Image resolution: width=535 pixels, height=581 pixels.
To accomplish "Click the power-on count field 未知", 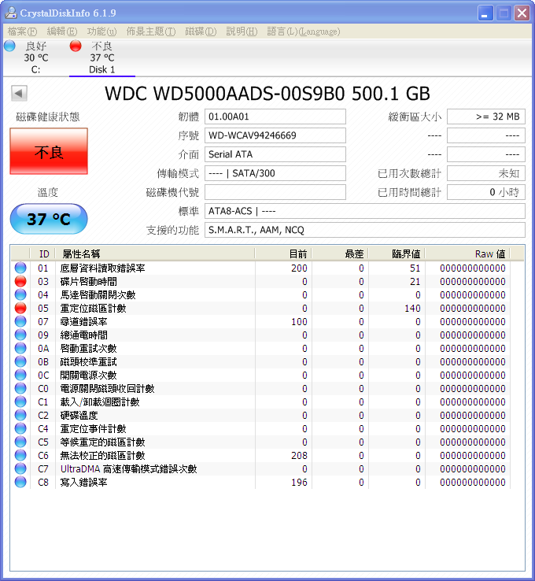I will [485, 173].
